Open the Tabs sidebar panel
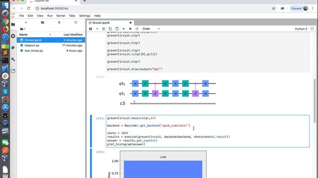Screen dimensions: 318x178 coord(13,71)
